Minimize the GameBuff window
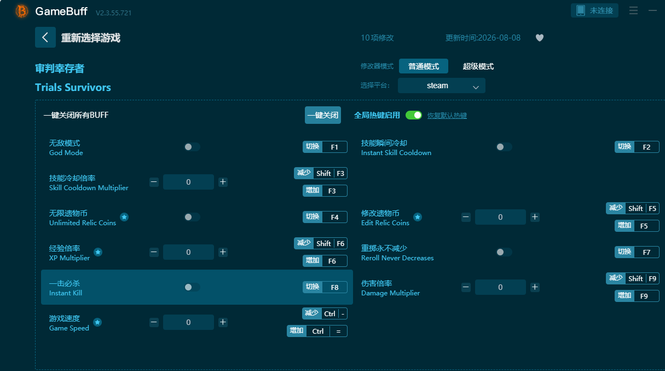The height and width of the screenshot is (371, 665). pyautogui.click(x=652, y=10)
